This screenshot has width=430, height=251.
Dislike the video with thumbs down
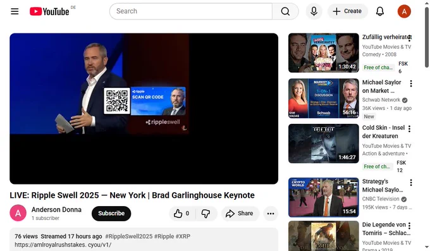click(x=206, y=214)
